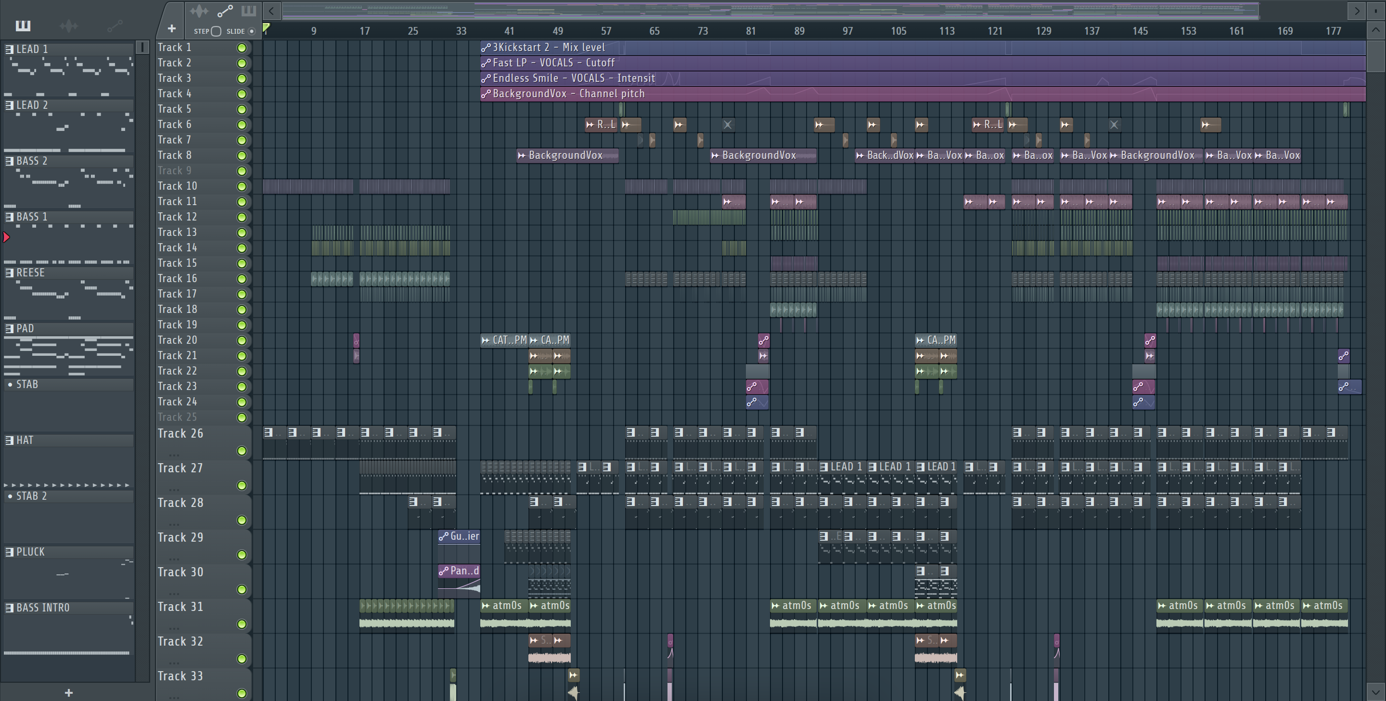This screenshot has width=1386, height=701.
Task: Jump to bar 105 on timeline ruler
Action: pyautogui.click(x=898, y=31)
